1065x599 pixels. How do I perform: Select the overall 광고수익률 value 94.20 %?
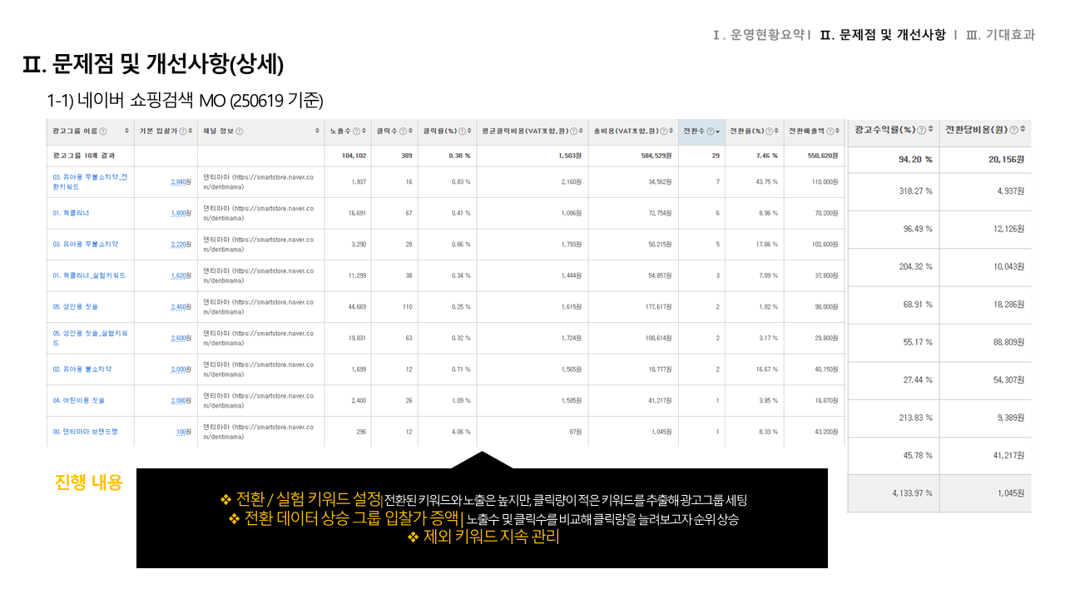[x=915, y=159]
